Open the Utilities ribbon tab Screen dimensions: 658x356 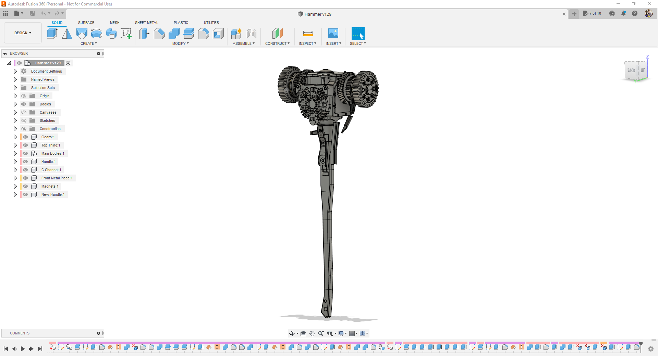(x=211, y=23)
